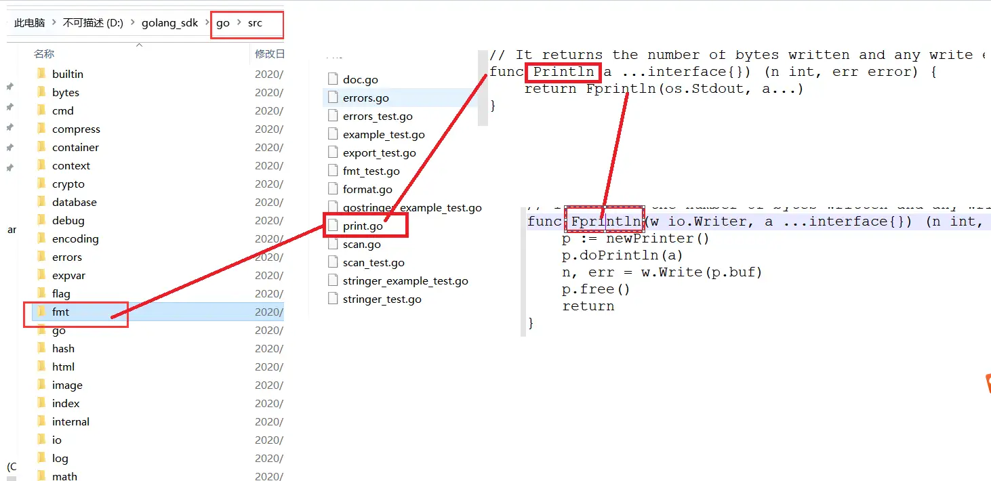
Task: Select the stringer_test.go file
Action: pyautogui.click(x=382, y=299)
